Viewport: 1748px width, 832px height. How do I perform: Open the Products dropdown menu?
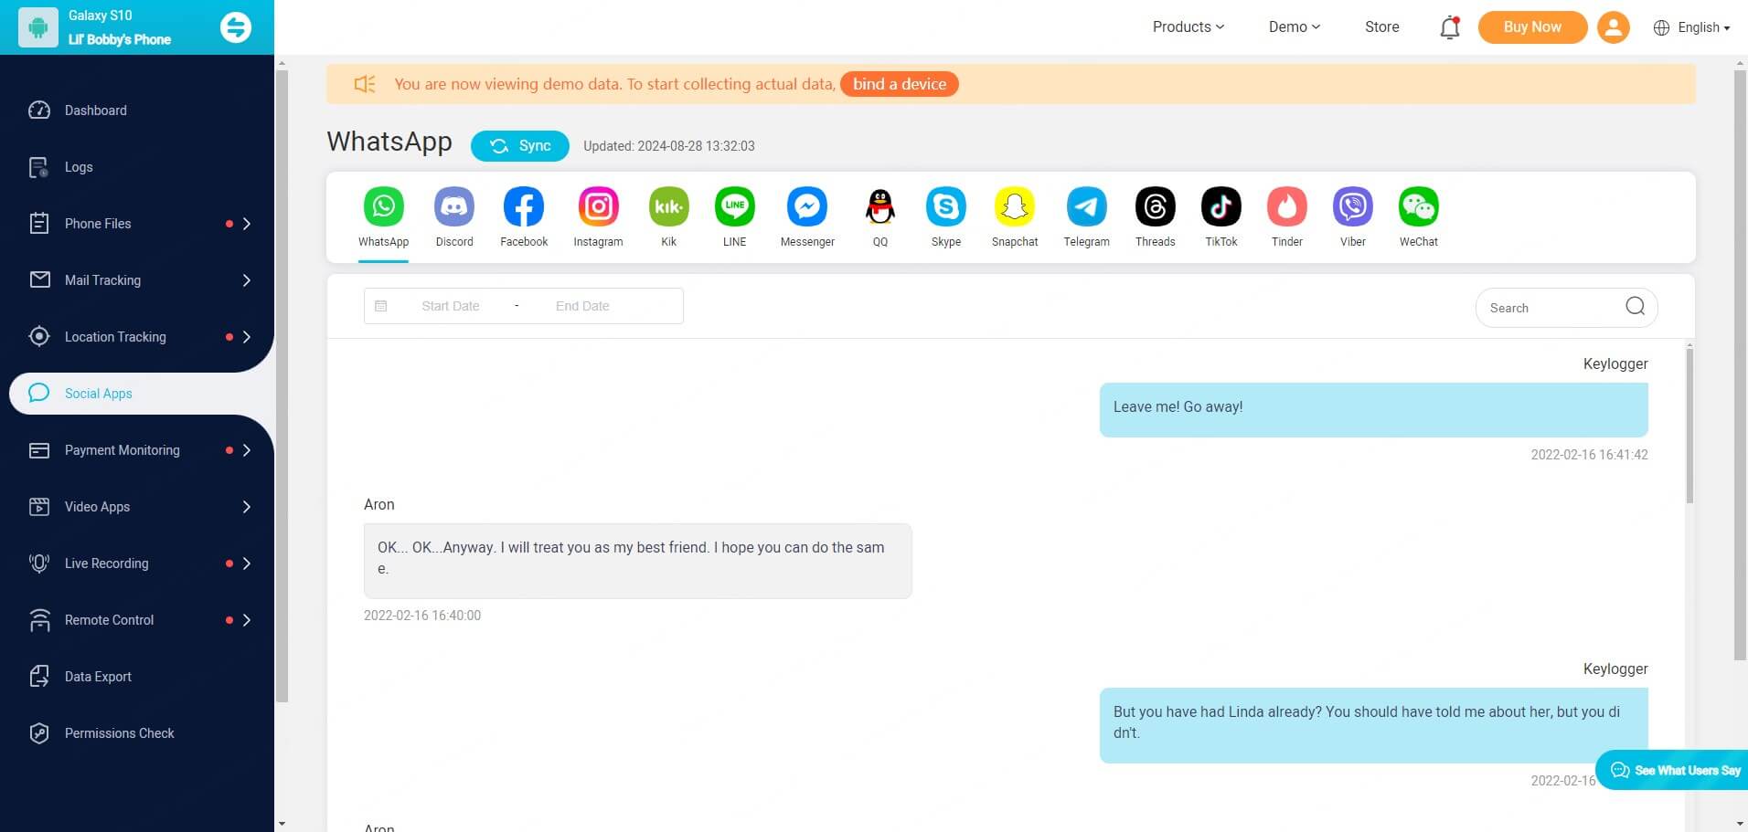pos(1188,27)
